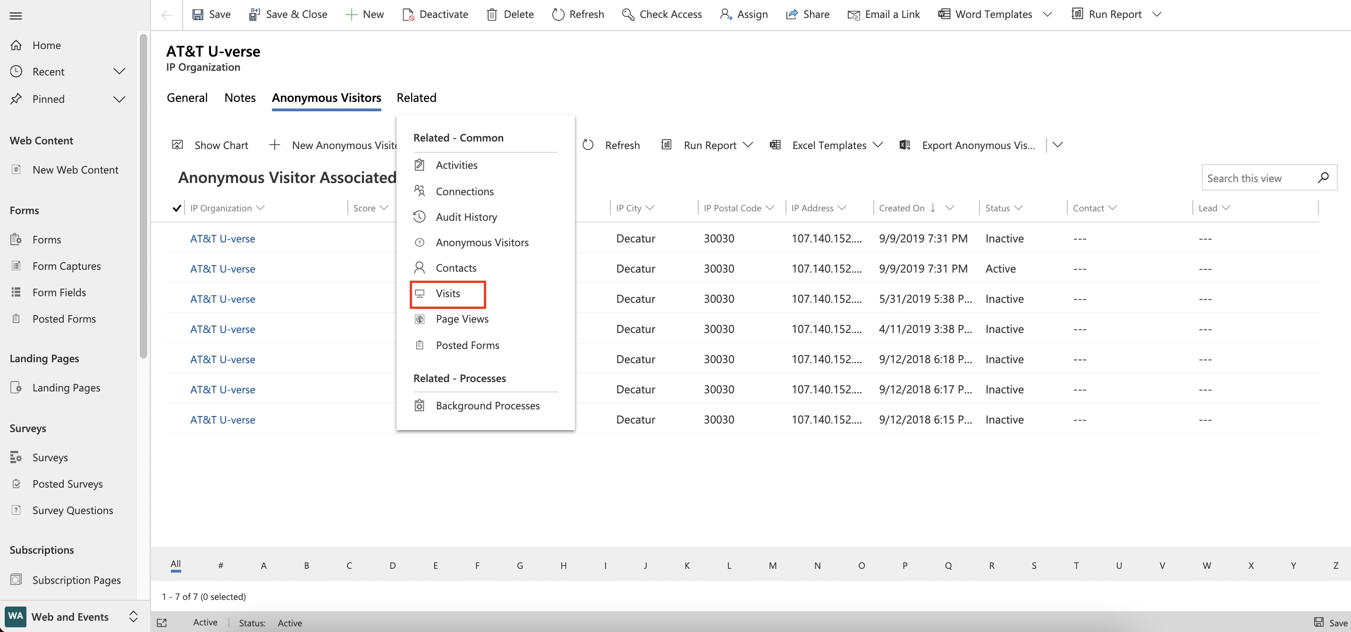
Task: Click the Related tab
Action: 416,98
